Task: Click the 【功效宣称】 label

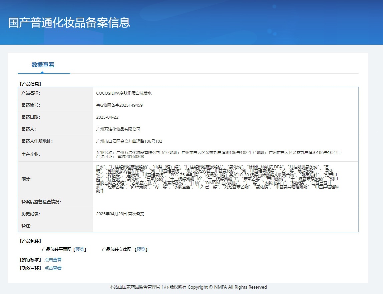Action: point(31,268)
